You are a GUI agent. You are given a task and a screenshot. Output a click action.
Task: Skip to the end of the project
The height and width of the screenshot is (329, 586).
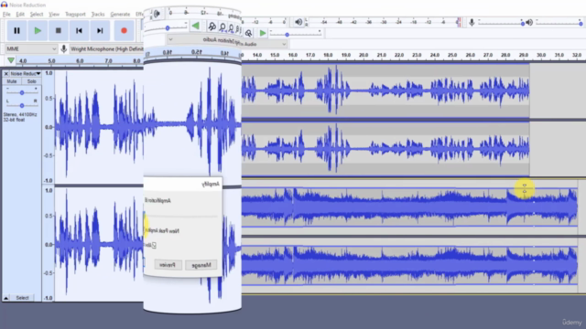[100, 30]
